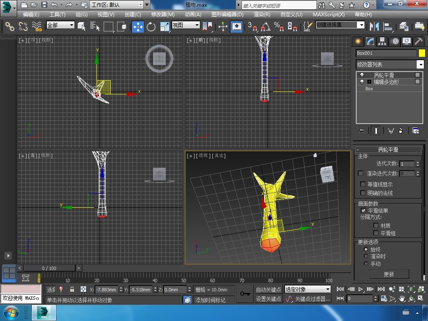Toggle Show End Result in modifier stack

tap(376, 131)
